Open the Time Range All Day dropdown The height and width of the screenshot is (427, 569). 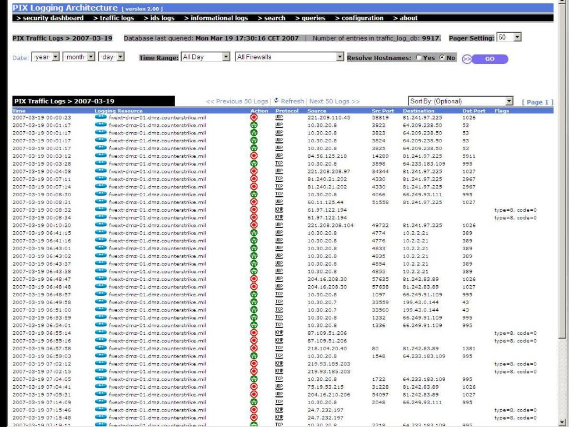(206, 57)
